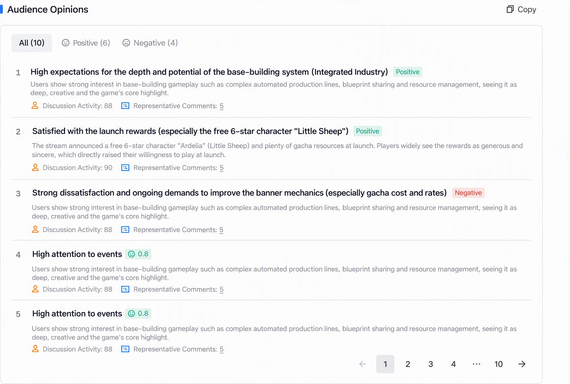
Task: Click comments icon in opinion 1 row
Action: [125, 106]
